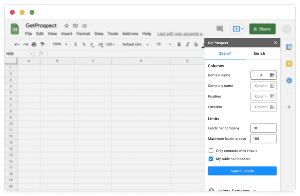300x196 pixels.
Task: Open the Keep notes side panel icon
Action: coord(289,64)
